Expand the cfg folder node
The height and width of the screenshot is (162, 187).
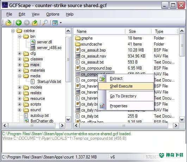20,53
